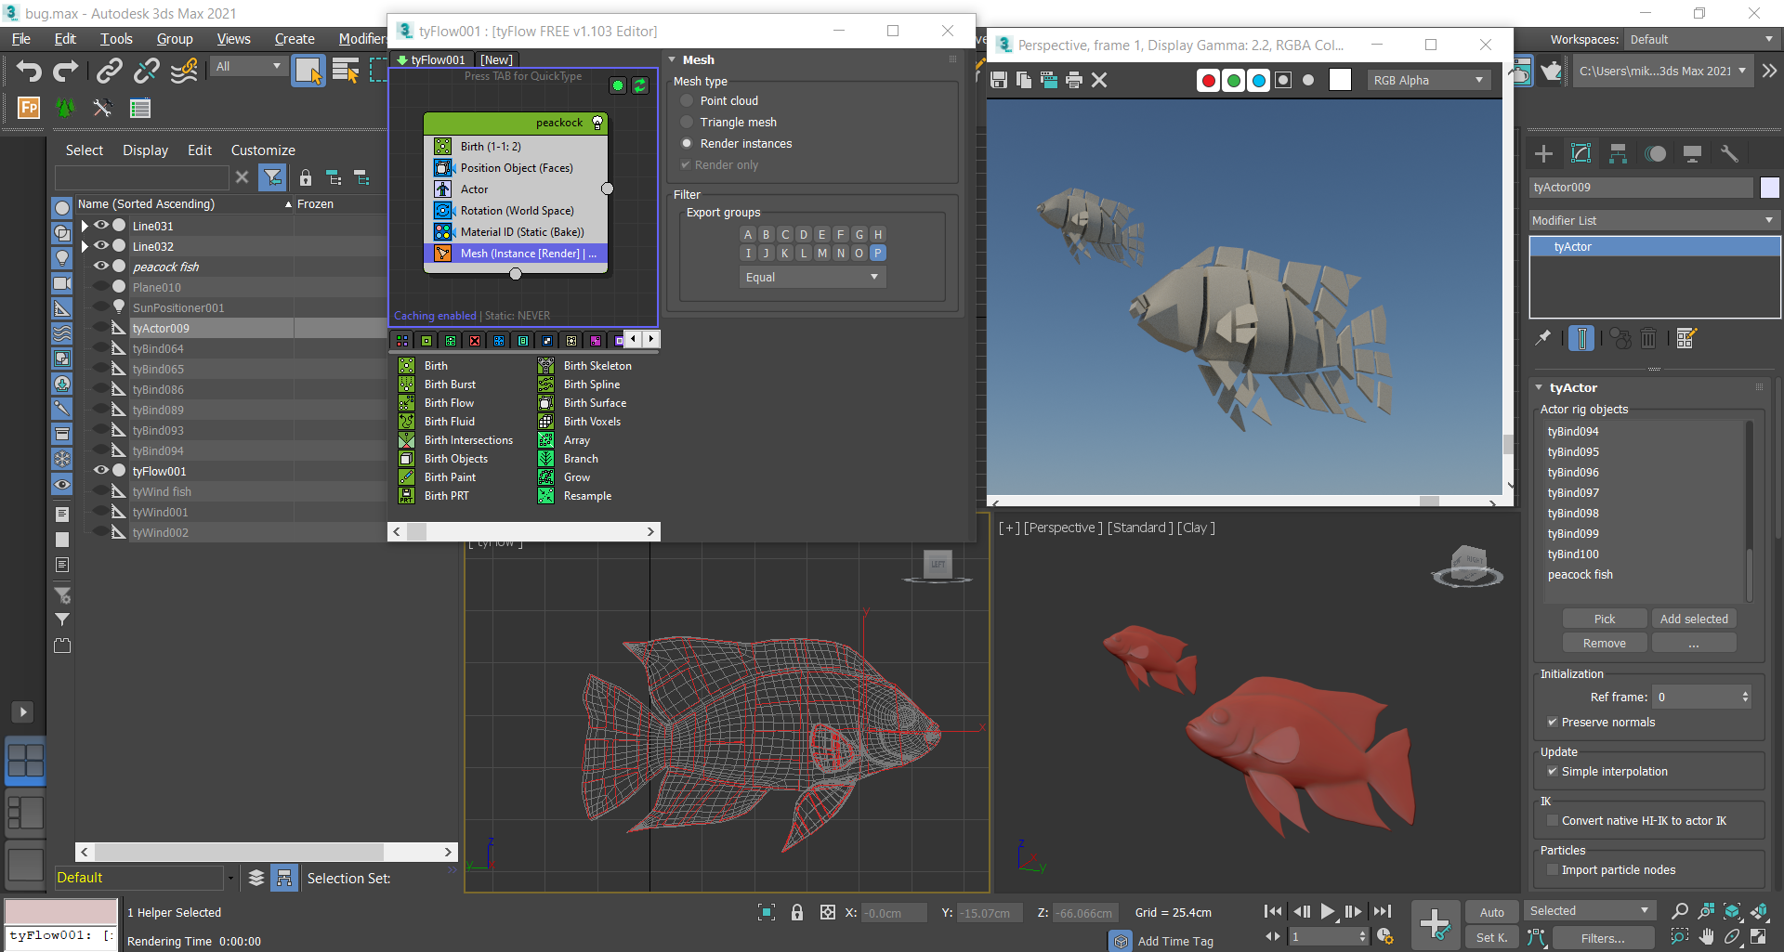Open the Edit menu in main menu bar
Viewport: 1784px width, 952px height.
65,39
